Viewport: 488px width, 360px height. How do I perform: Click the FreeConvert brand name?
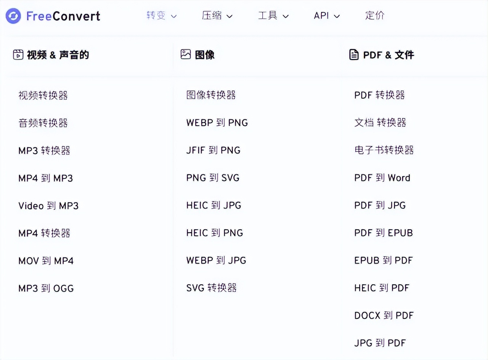(x=63, y=16)
